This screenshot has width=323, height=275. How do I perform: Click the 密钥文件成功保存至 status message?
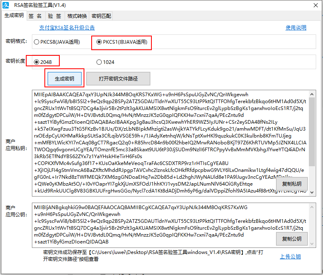(x=153, y=256)
